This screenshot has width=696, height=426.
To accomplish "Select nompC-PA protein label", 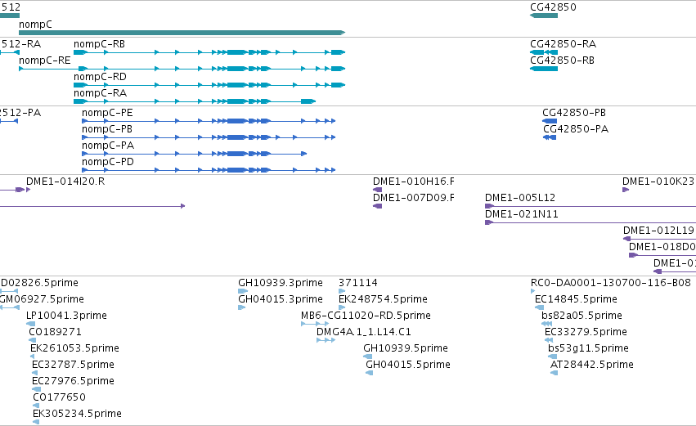I will click(x=108, y=146).
